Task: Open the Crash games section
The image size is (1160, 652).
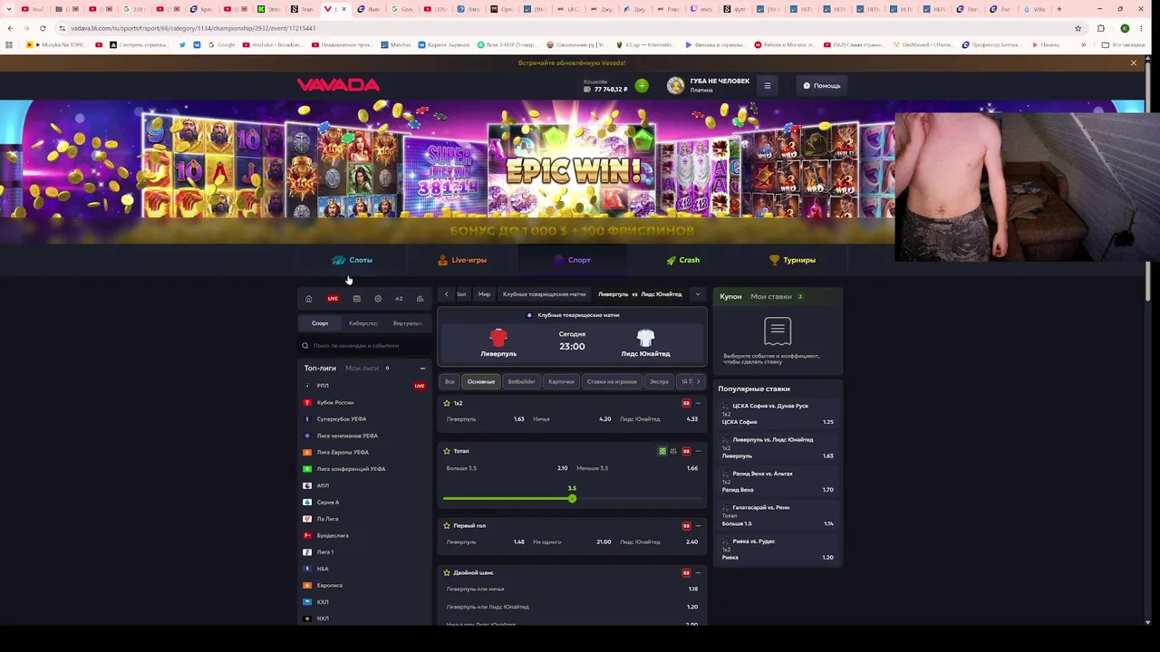Action: pos(682,260)
